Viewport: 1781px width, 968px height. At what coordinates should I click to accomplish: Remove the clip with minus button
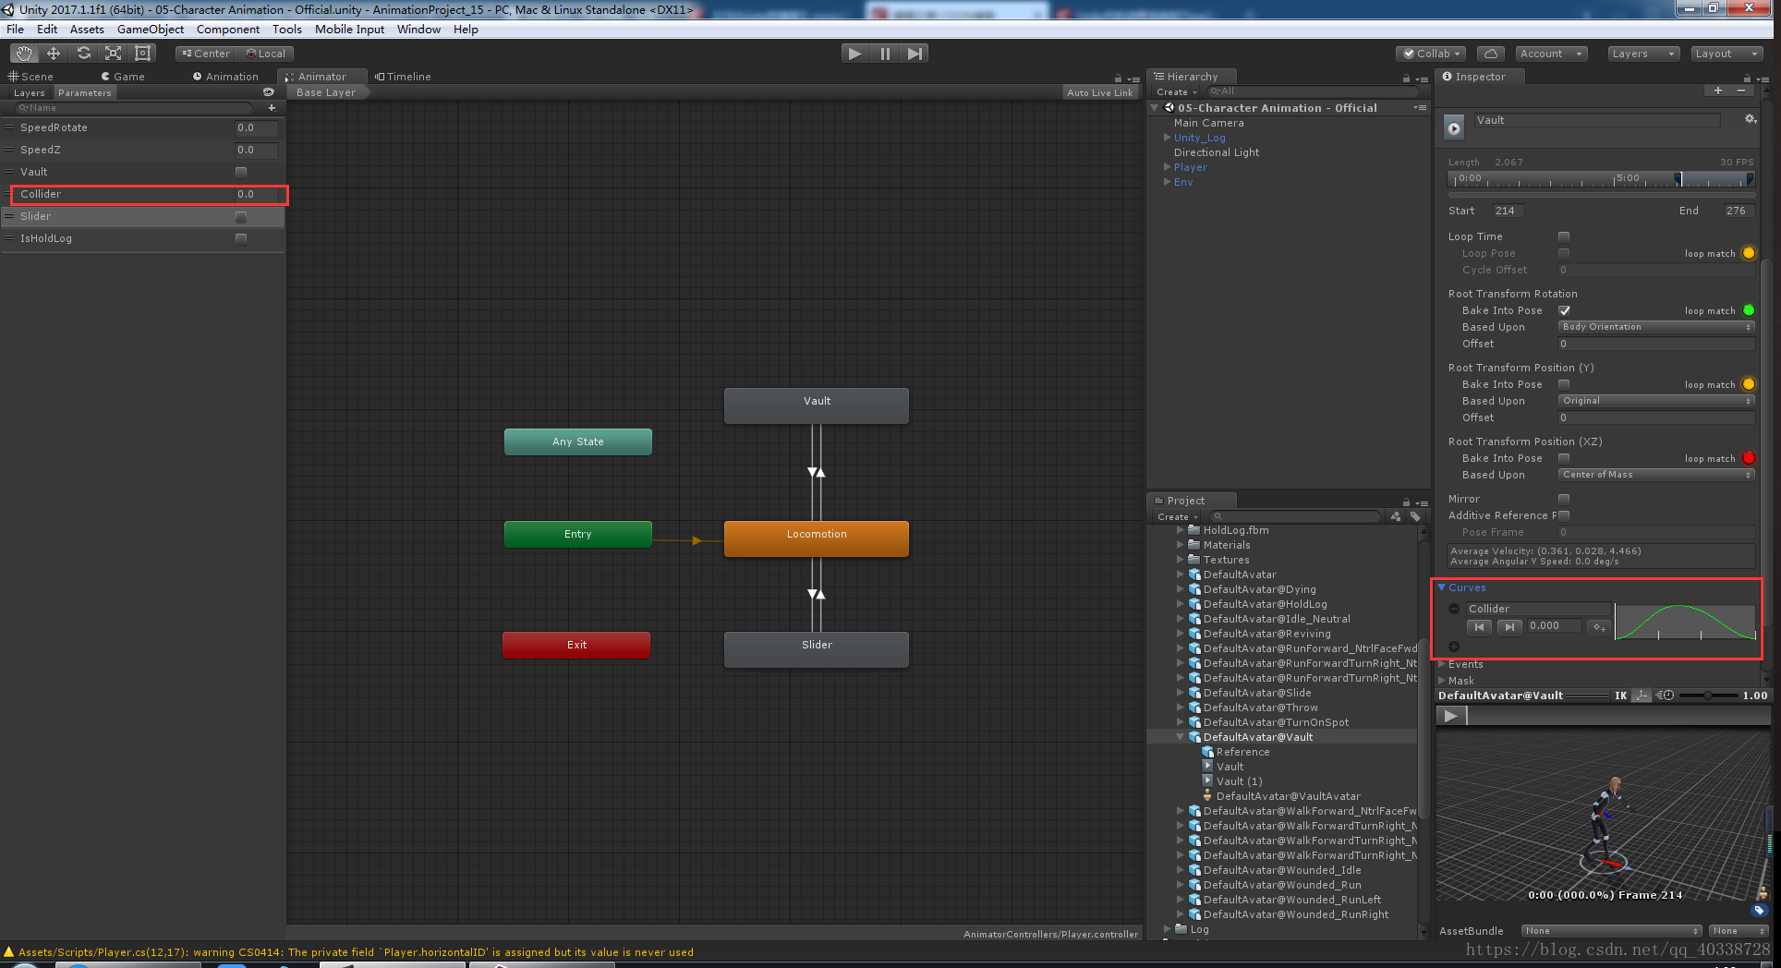coord(1741,91)
